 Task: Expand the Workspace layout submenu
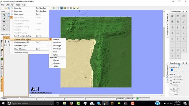[x=29, y=46]
